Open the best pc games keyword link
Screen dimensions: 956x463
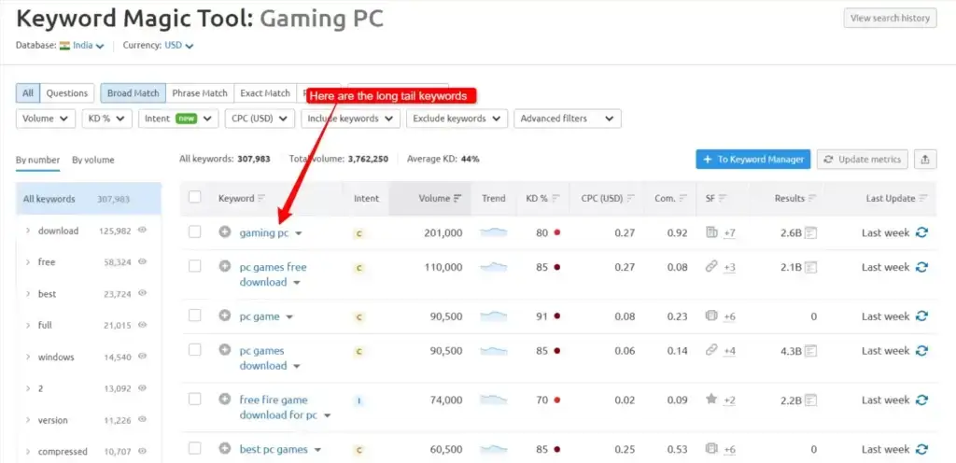point(274,449)
